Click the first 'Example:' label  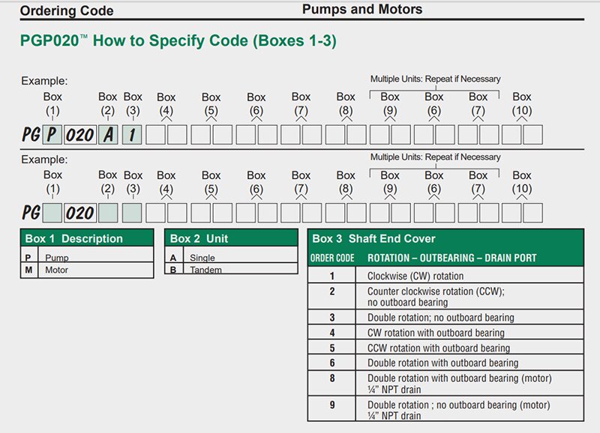[x=44, y=81]
